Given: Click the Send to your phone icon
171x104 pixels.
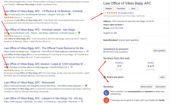Looking at the screenshot, I should point(105,77).
